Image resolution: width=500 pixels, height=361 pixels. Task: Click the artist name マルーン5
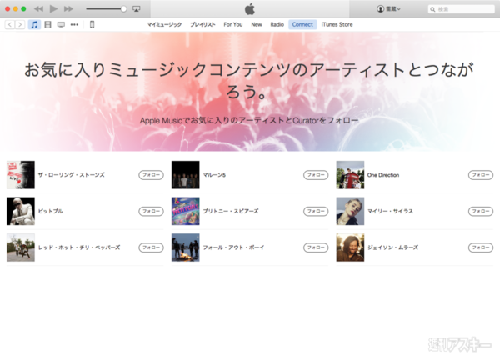214,175
